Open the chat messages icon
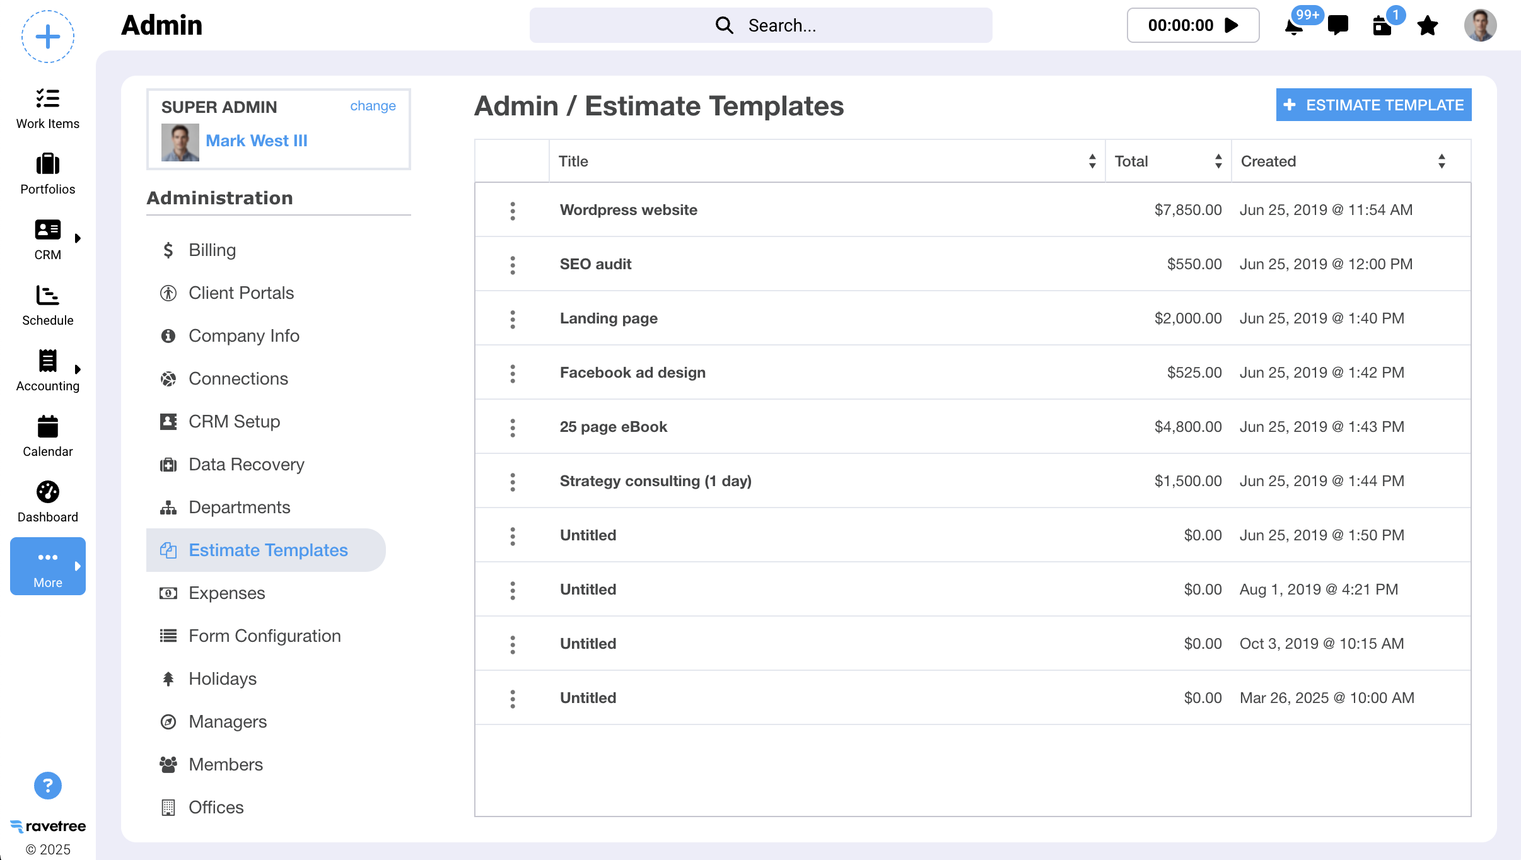This screenshot has width=1521, height=860. [1337, 25]
